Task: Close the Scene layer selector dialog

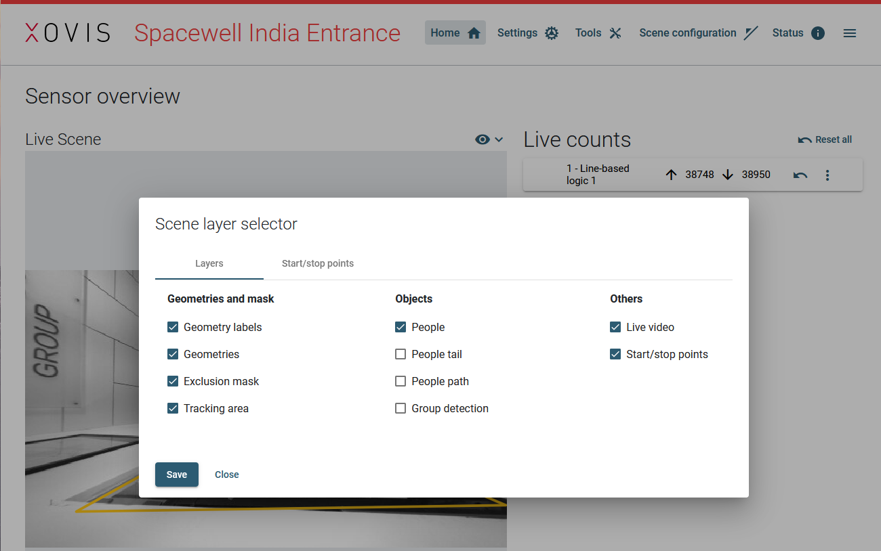Action: pyautogui.click(x=227, y=475)
